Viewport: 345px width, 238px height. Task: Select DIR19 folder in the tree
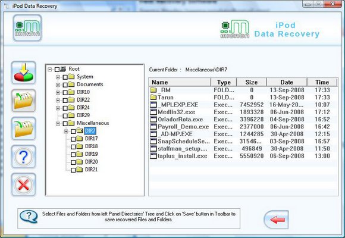92,154
